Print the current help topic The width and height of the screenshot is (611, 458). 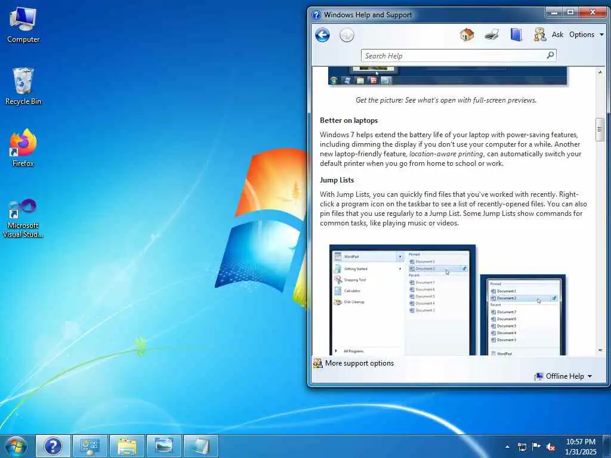click(x=492, y=35)
